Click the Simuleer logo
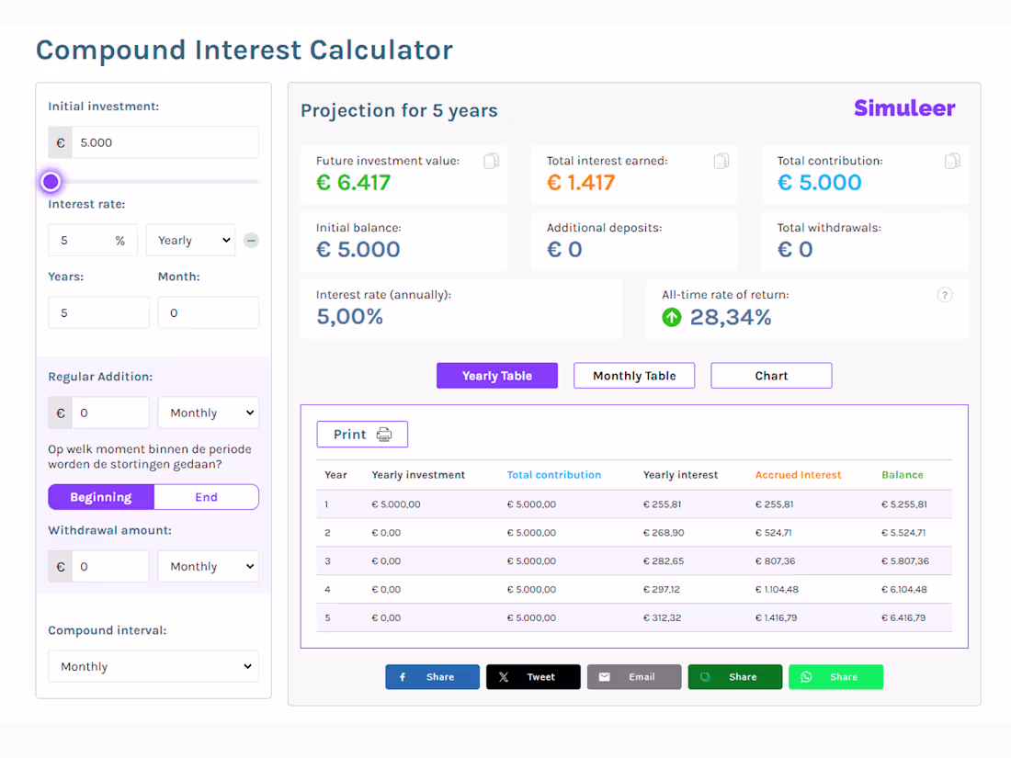Screen dimensions: 1011x758 tap(904, 108)
